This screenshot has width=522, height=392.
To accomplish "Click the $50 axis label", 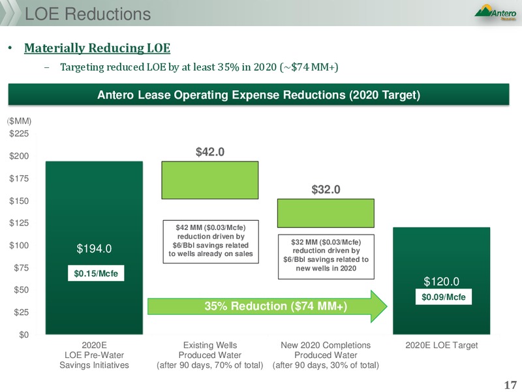I will pyautogui.click(x=22, y=290).
